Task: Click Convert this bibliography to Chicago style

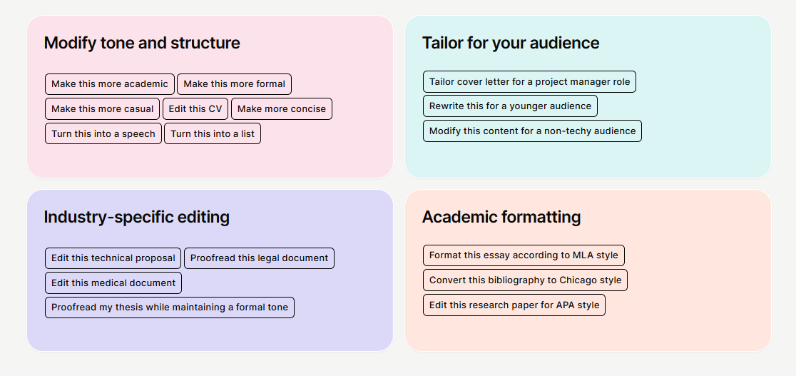Action: [x=525, y=280]
